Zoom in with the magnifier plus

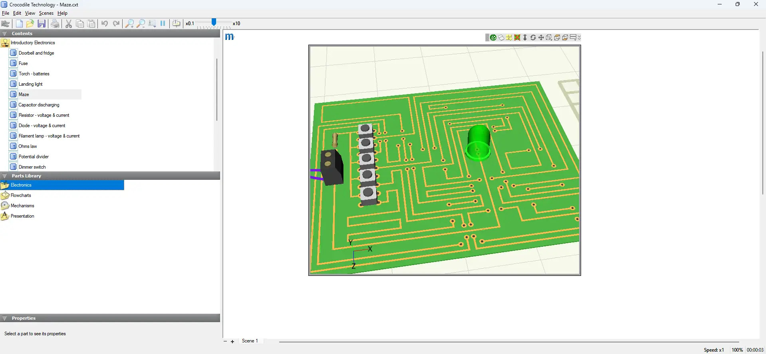129,24
